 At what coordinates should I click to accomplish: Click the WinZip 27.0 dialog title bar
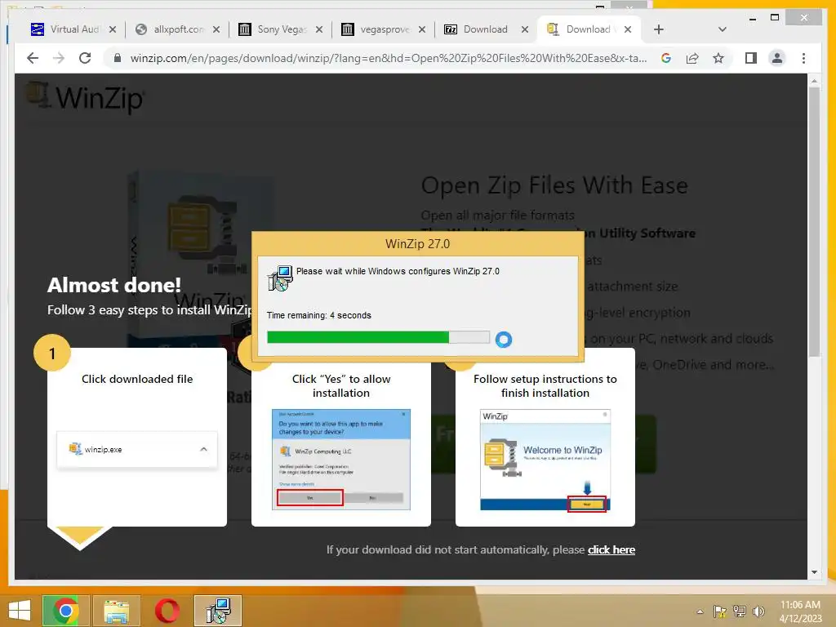[x=417, y=243]
